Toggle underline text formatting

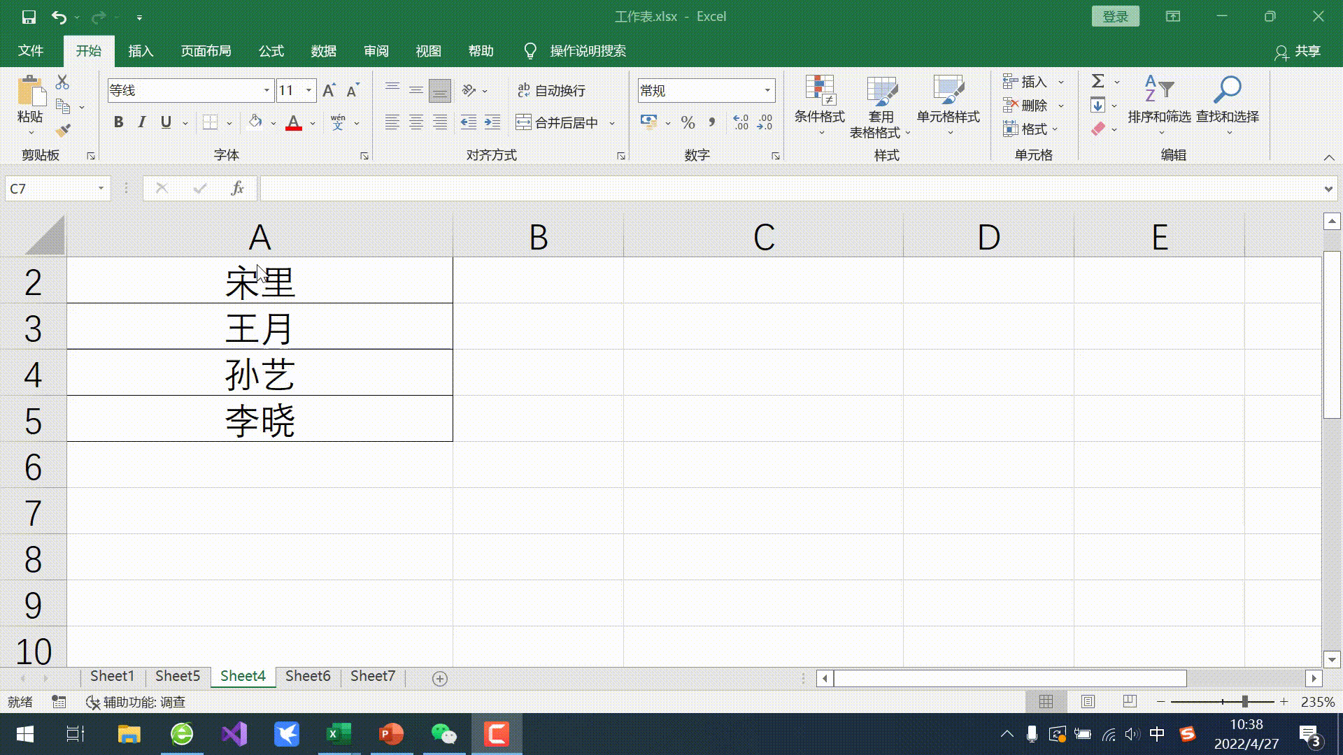coord(166,122)
